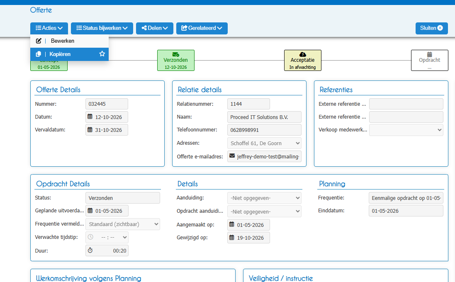Viewport: 455px width, 282px height.
Task: Choose Bewerken from the Acties menu
Action: coord(70,41)
